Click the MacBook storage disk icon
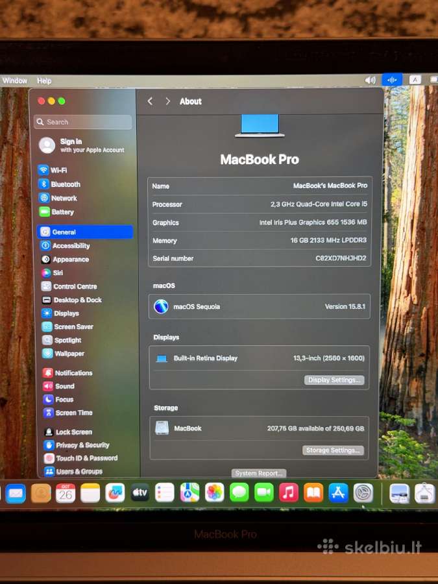438x584 pixels. [x=162, y=428]
